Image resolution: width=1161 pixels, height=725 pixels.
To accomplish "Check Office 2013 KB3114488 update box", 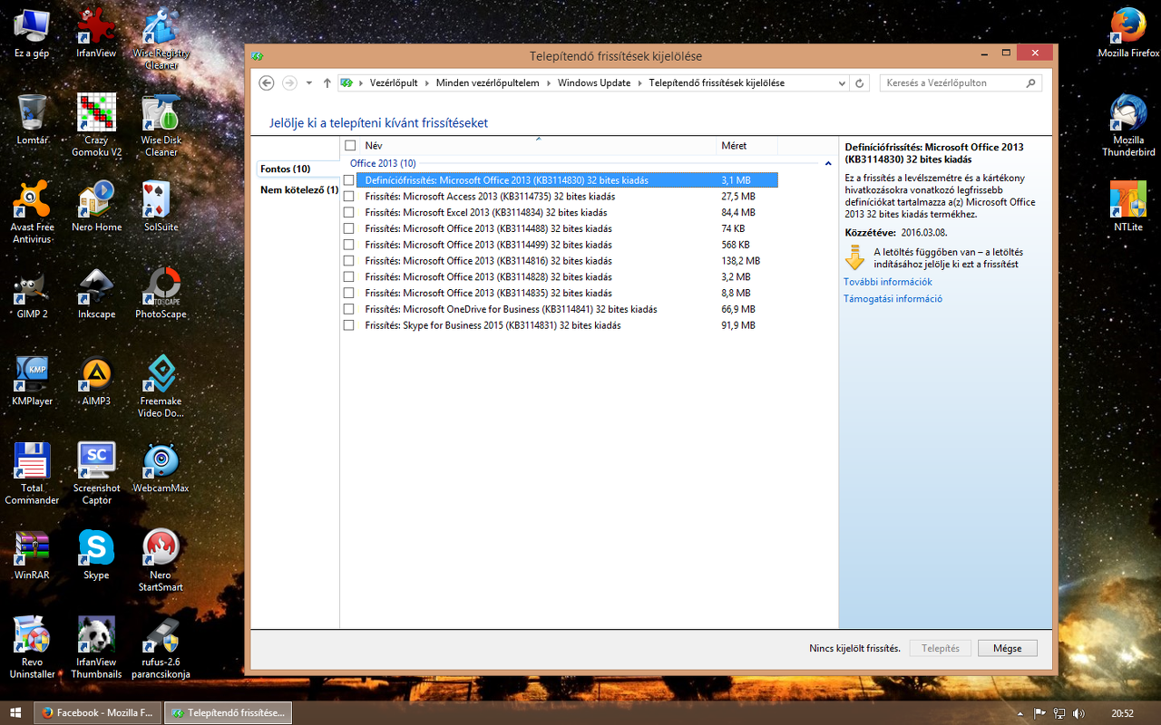I will [x=349, y=228].
